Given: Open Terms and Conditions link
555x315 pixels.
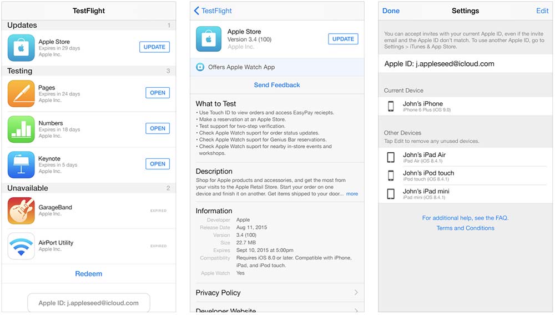Looking at the screenshot, I should [465, 228].
